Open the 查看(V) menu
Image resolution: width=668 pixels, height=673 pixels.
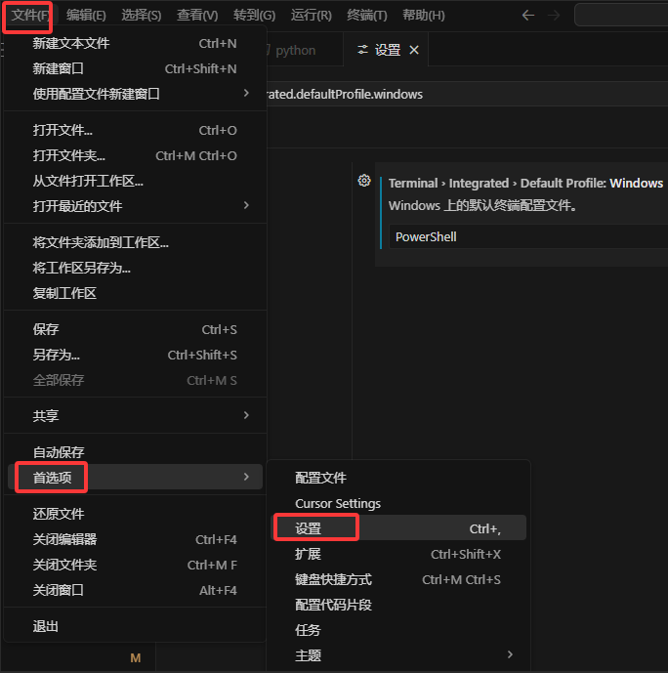click(x=197, y=16)
